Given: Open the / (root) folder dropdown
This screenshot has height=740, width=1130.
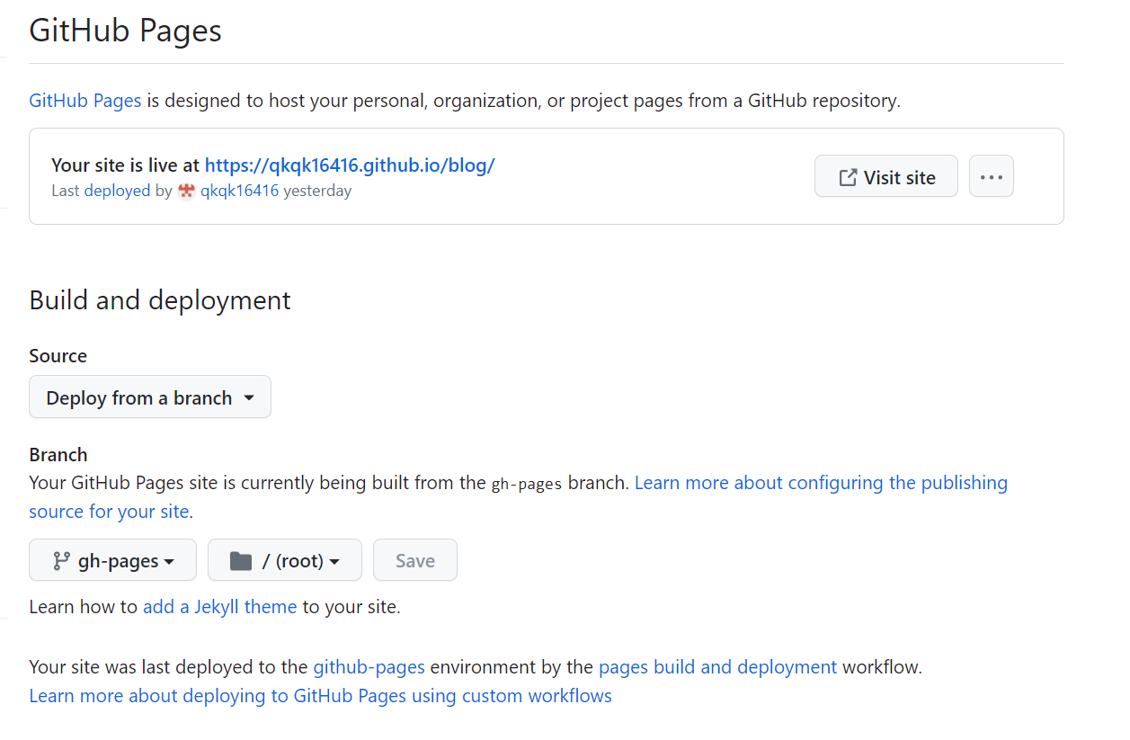Looking at the screenshot, I should [285, 560].
